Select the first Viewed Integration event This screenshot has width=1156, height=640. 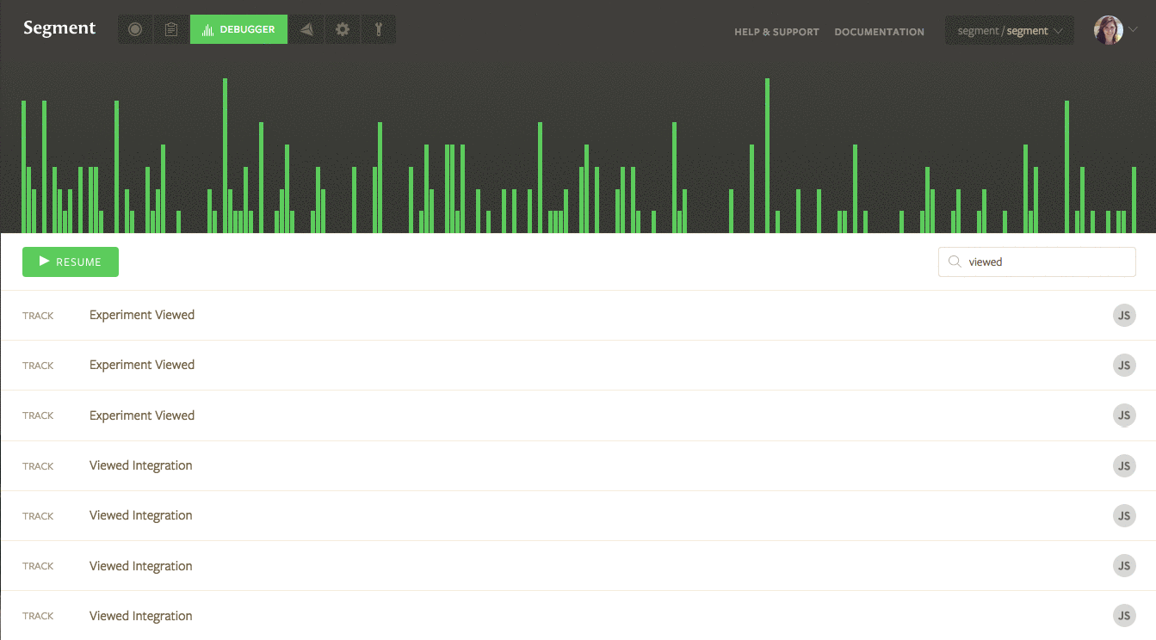click(578, 466)
